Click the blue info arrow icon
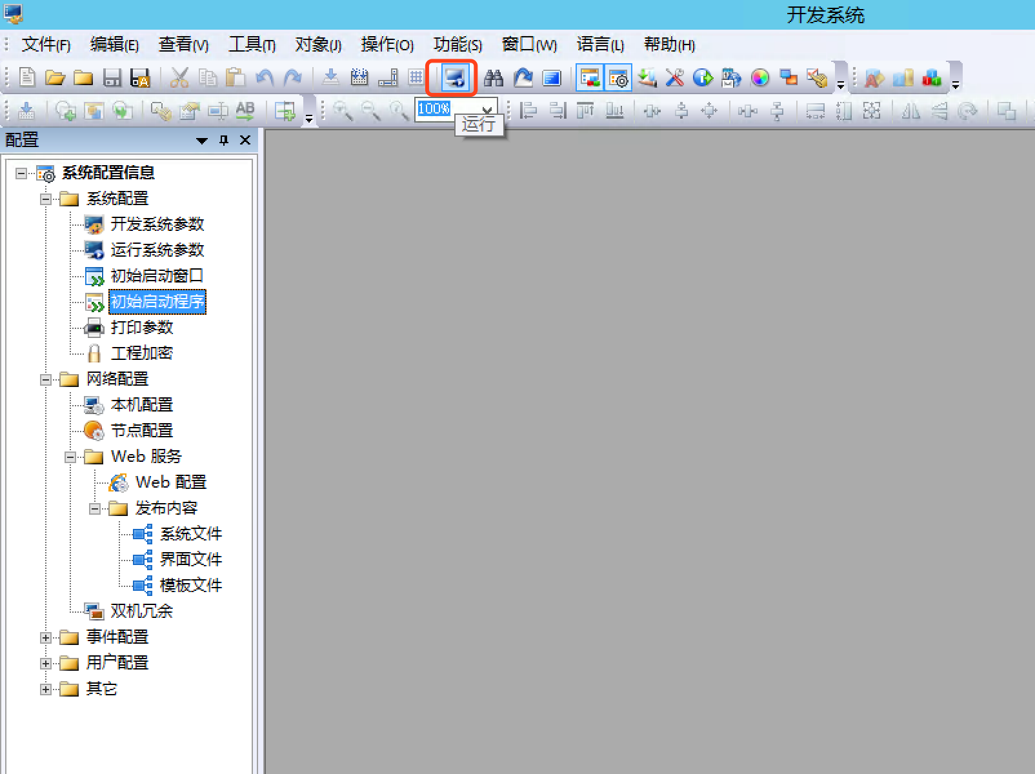 click(703, 78)
